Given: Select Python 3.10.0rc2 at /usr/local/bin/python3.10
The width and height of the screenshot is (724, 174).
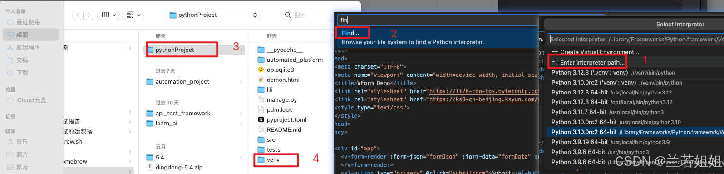Looking at the screenshot, I should pyautogui.click(x=635, y=122).
